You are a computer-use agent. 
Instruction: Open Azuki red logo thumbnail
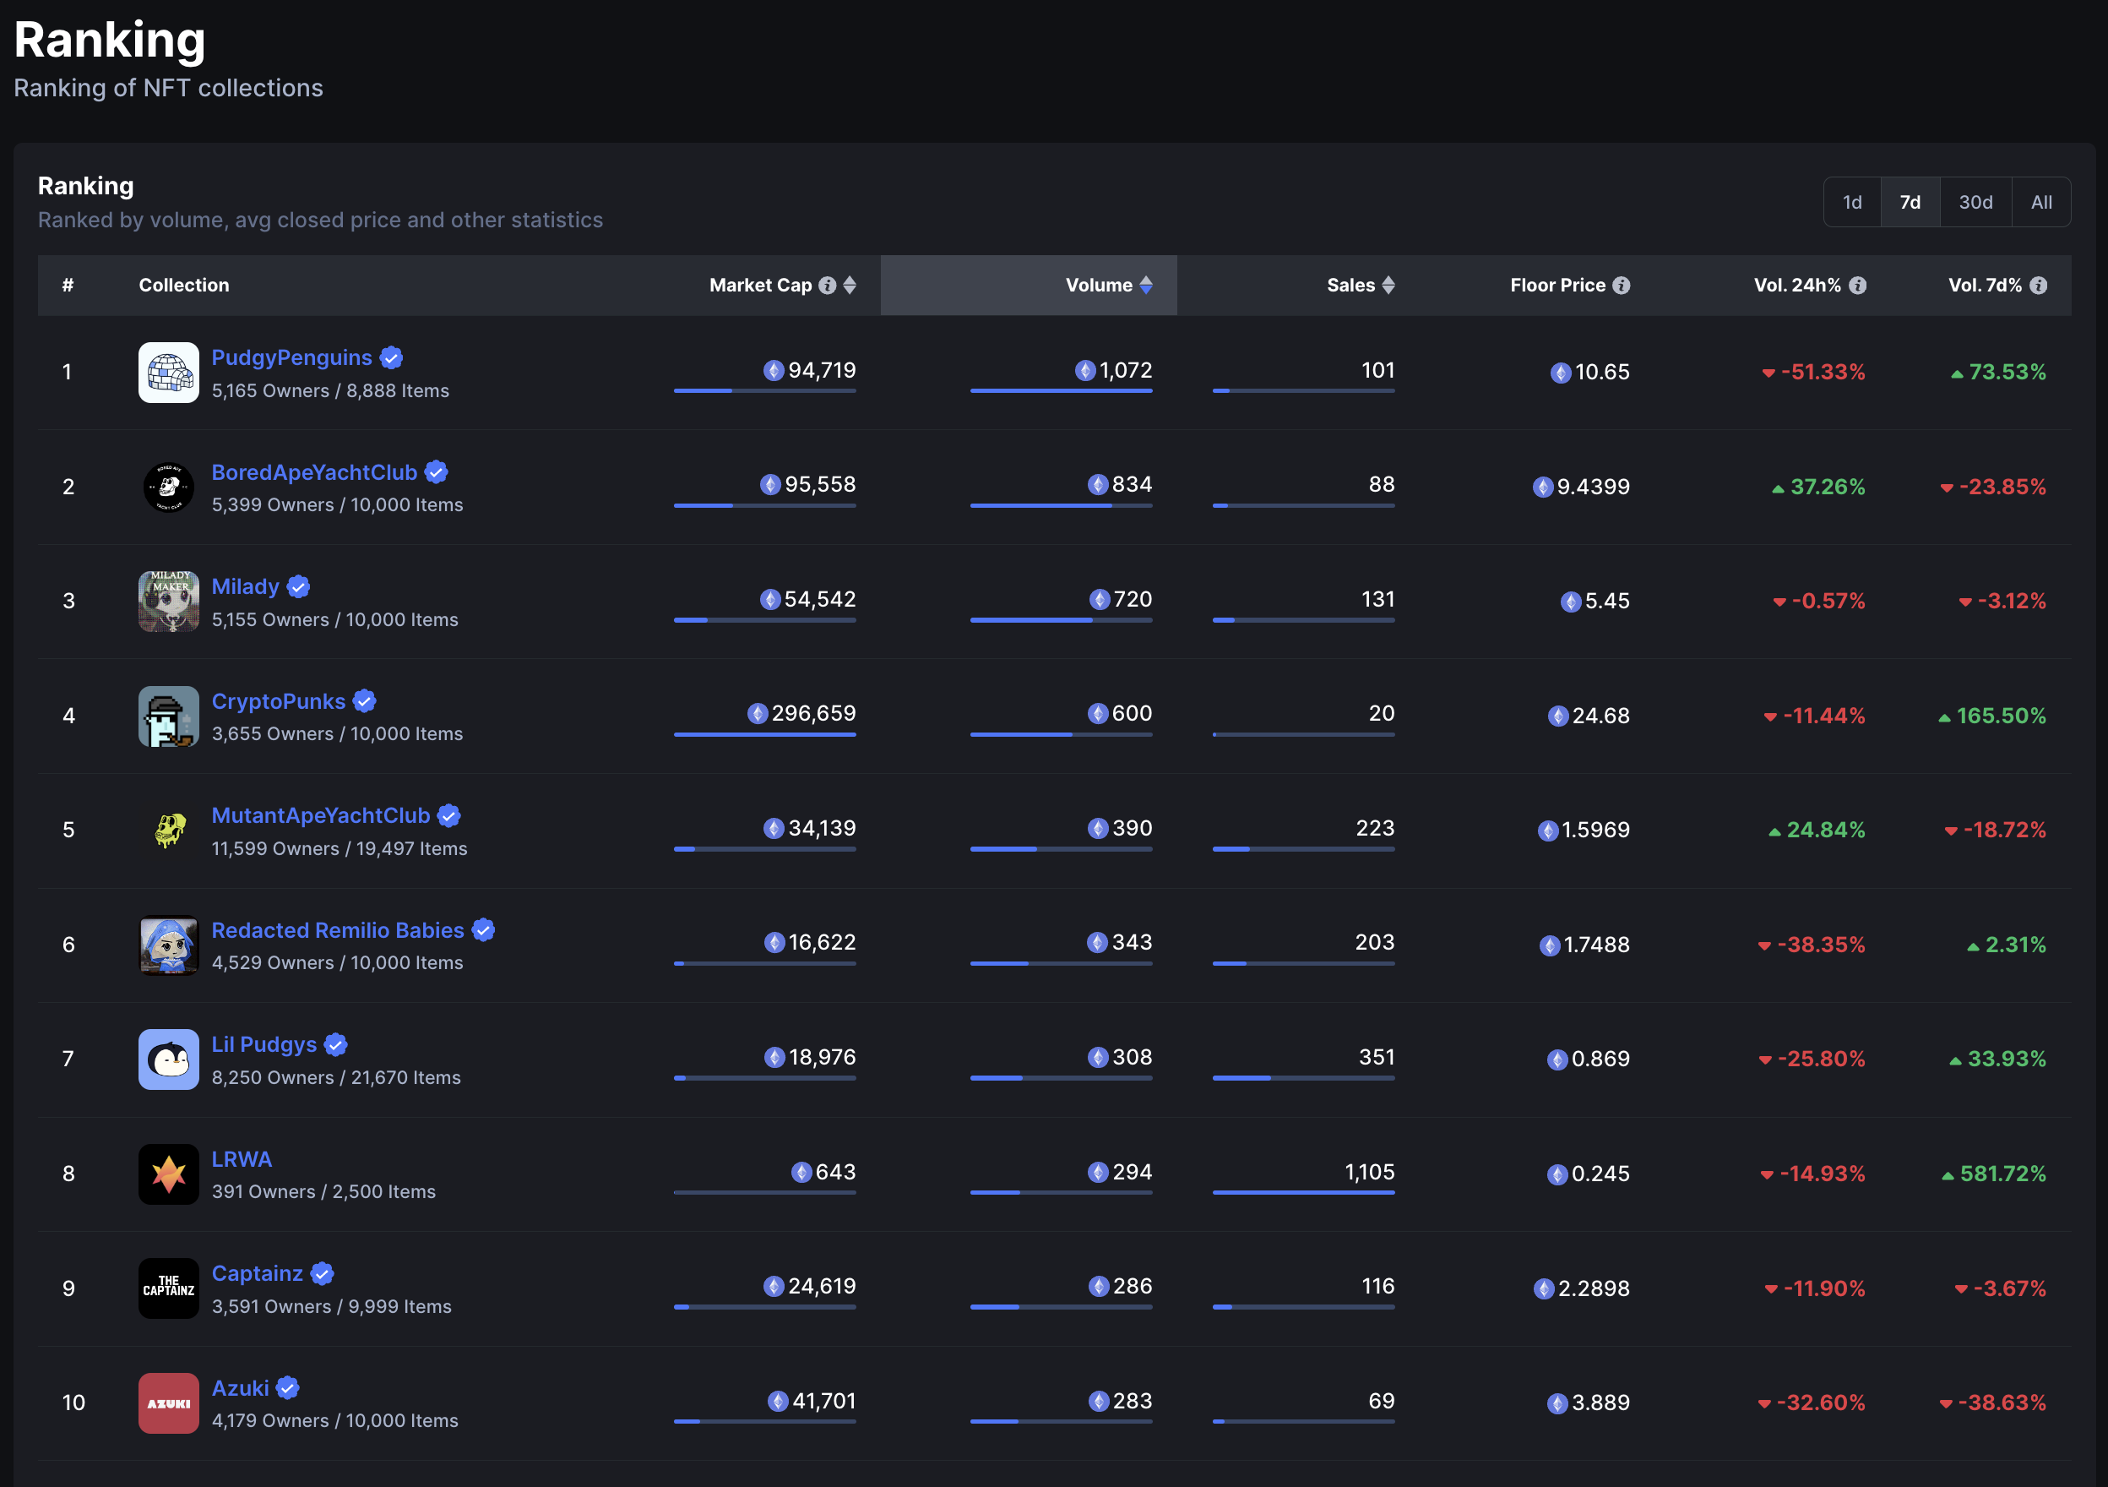(x=169, y=1403)
